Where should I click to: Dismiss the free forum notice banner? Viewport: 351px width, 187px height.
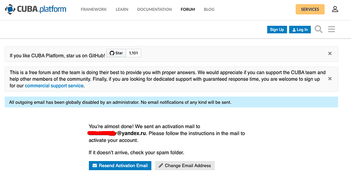330,79
